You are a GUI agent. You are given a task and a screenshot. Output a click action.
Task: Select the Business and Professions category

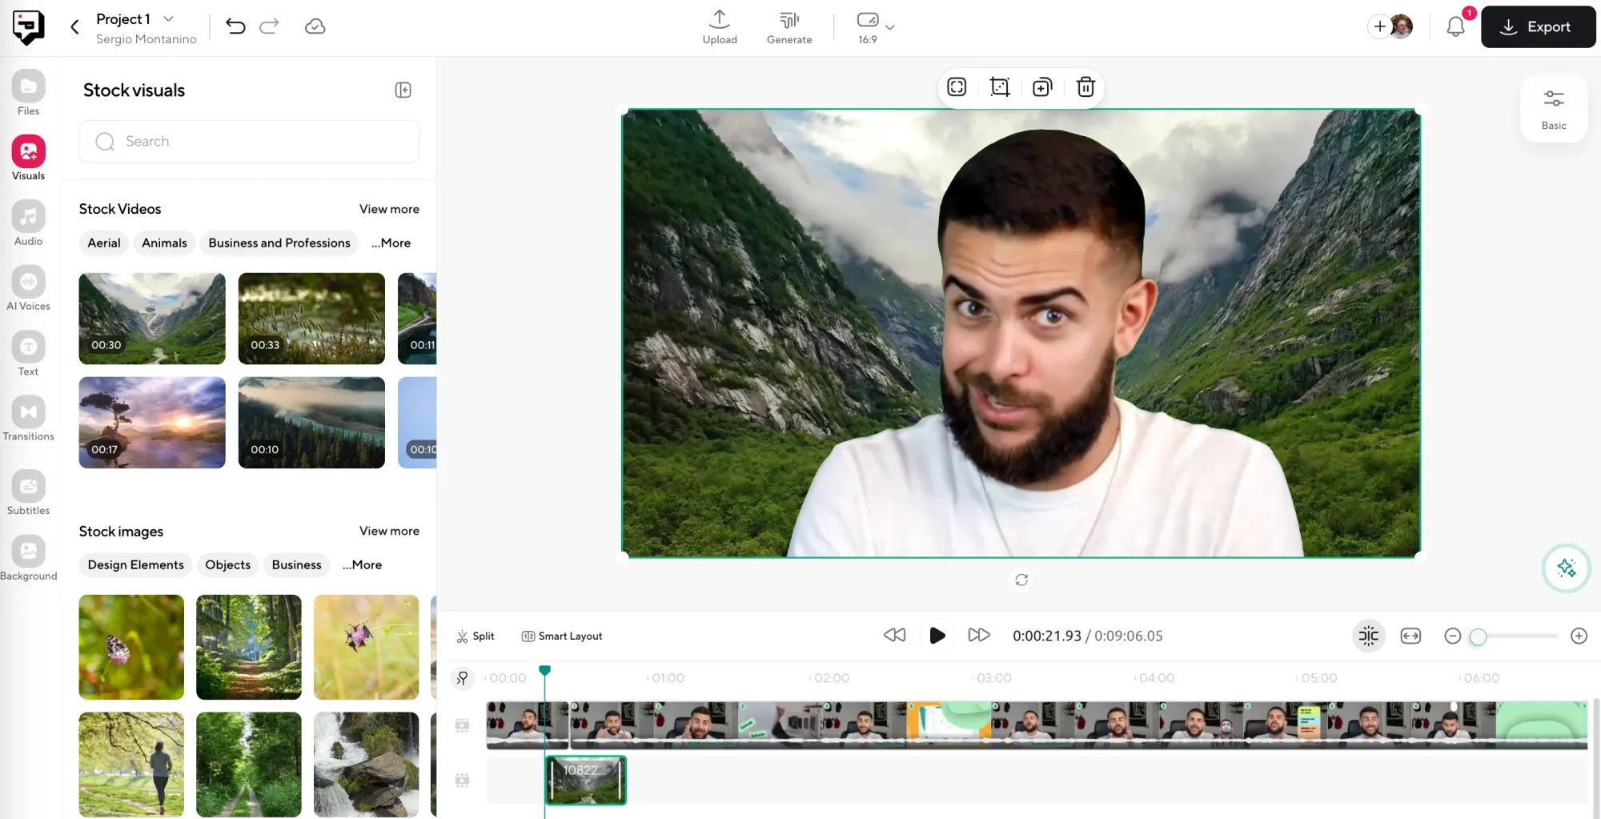point(279,243)
